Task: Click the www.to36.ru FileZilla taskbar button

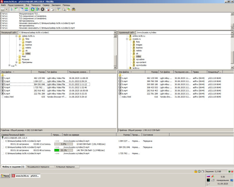Action: point(26,176)
